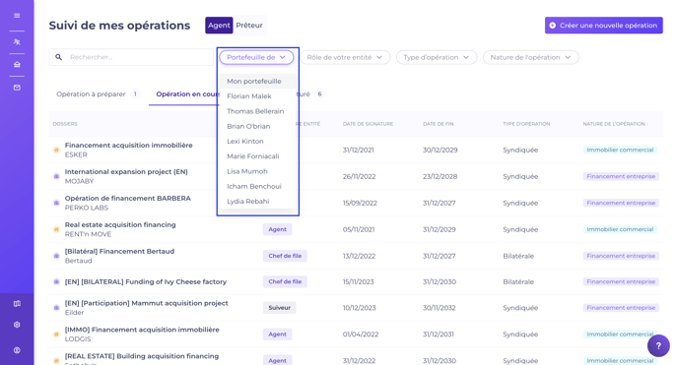Viewport: 678px width, 365px height.
Task: Open Funding of Ivy Cheese factory dossier
Action: [x=146, y=281]
